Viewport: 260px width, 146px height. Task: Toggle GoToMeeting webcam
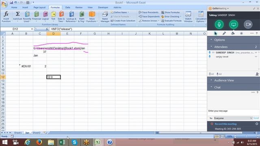tap(248, 24)
